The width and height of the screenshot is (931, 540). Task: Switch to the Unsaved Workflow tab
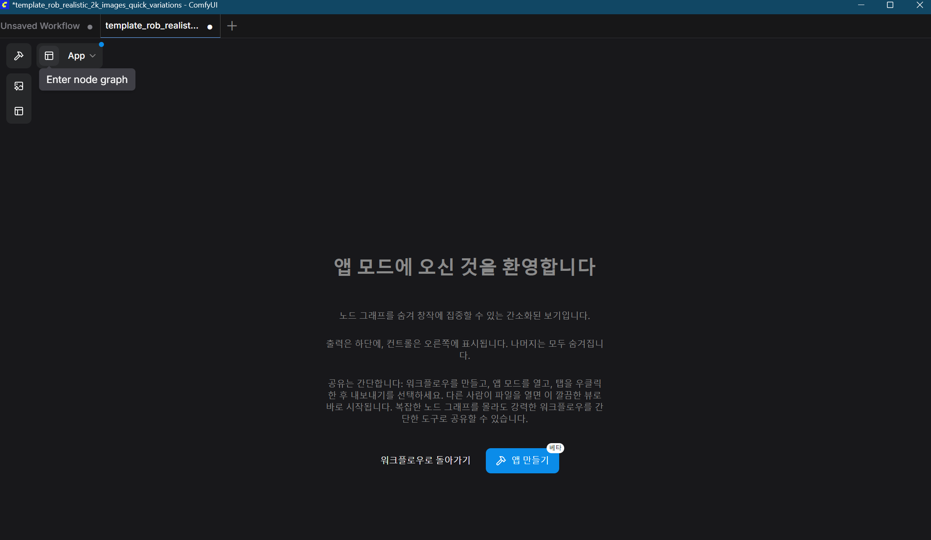coord(40,26)
